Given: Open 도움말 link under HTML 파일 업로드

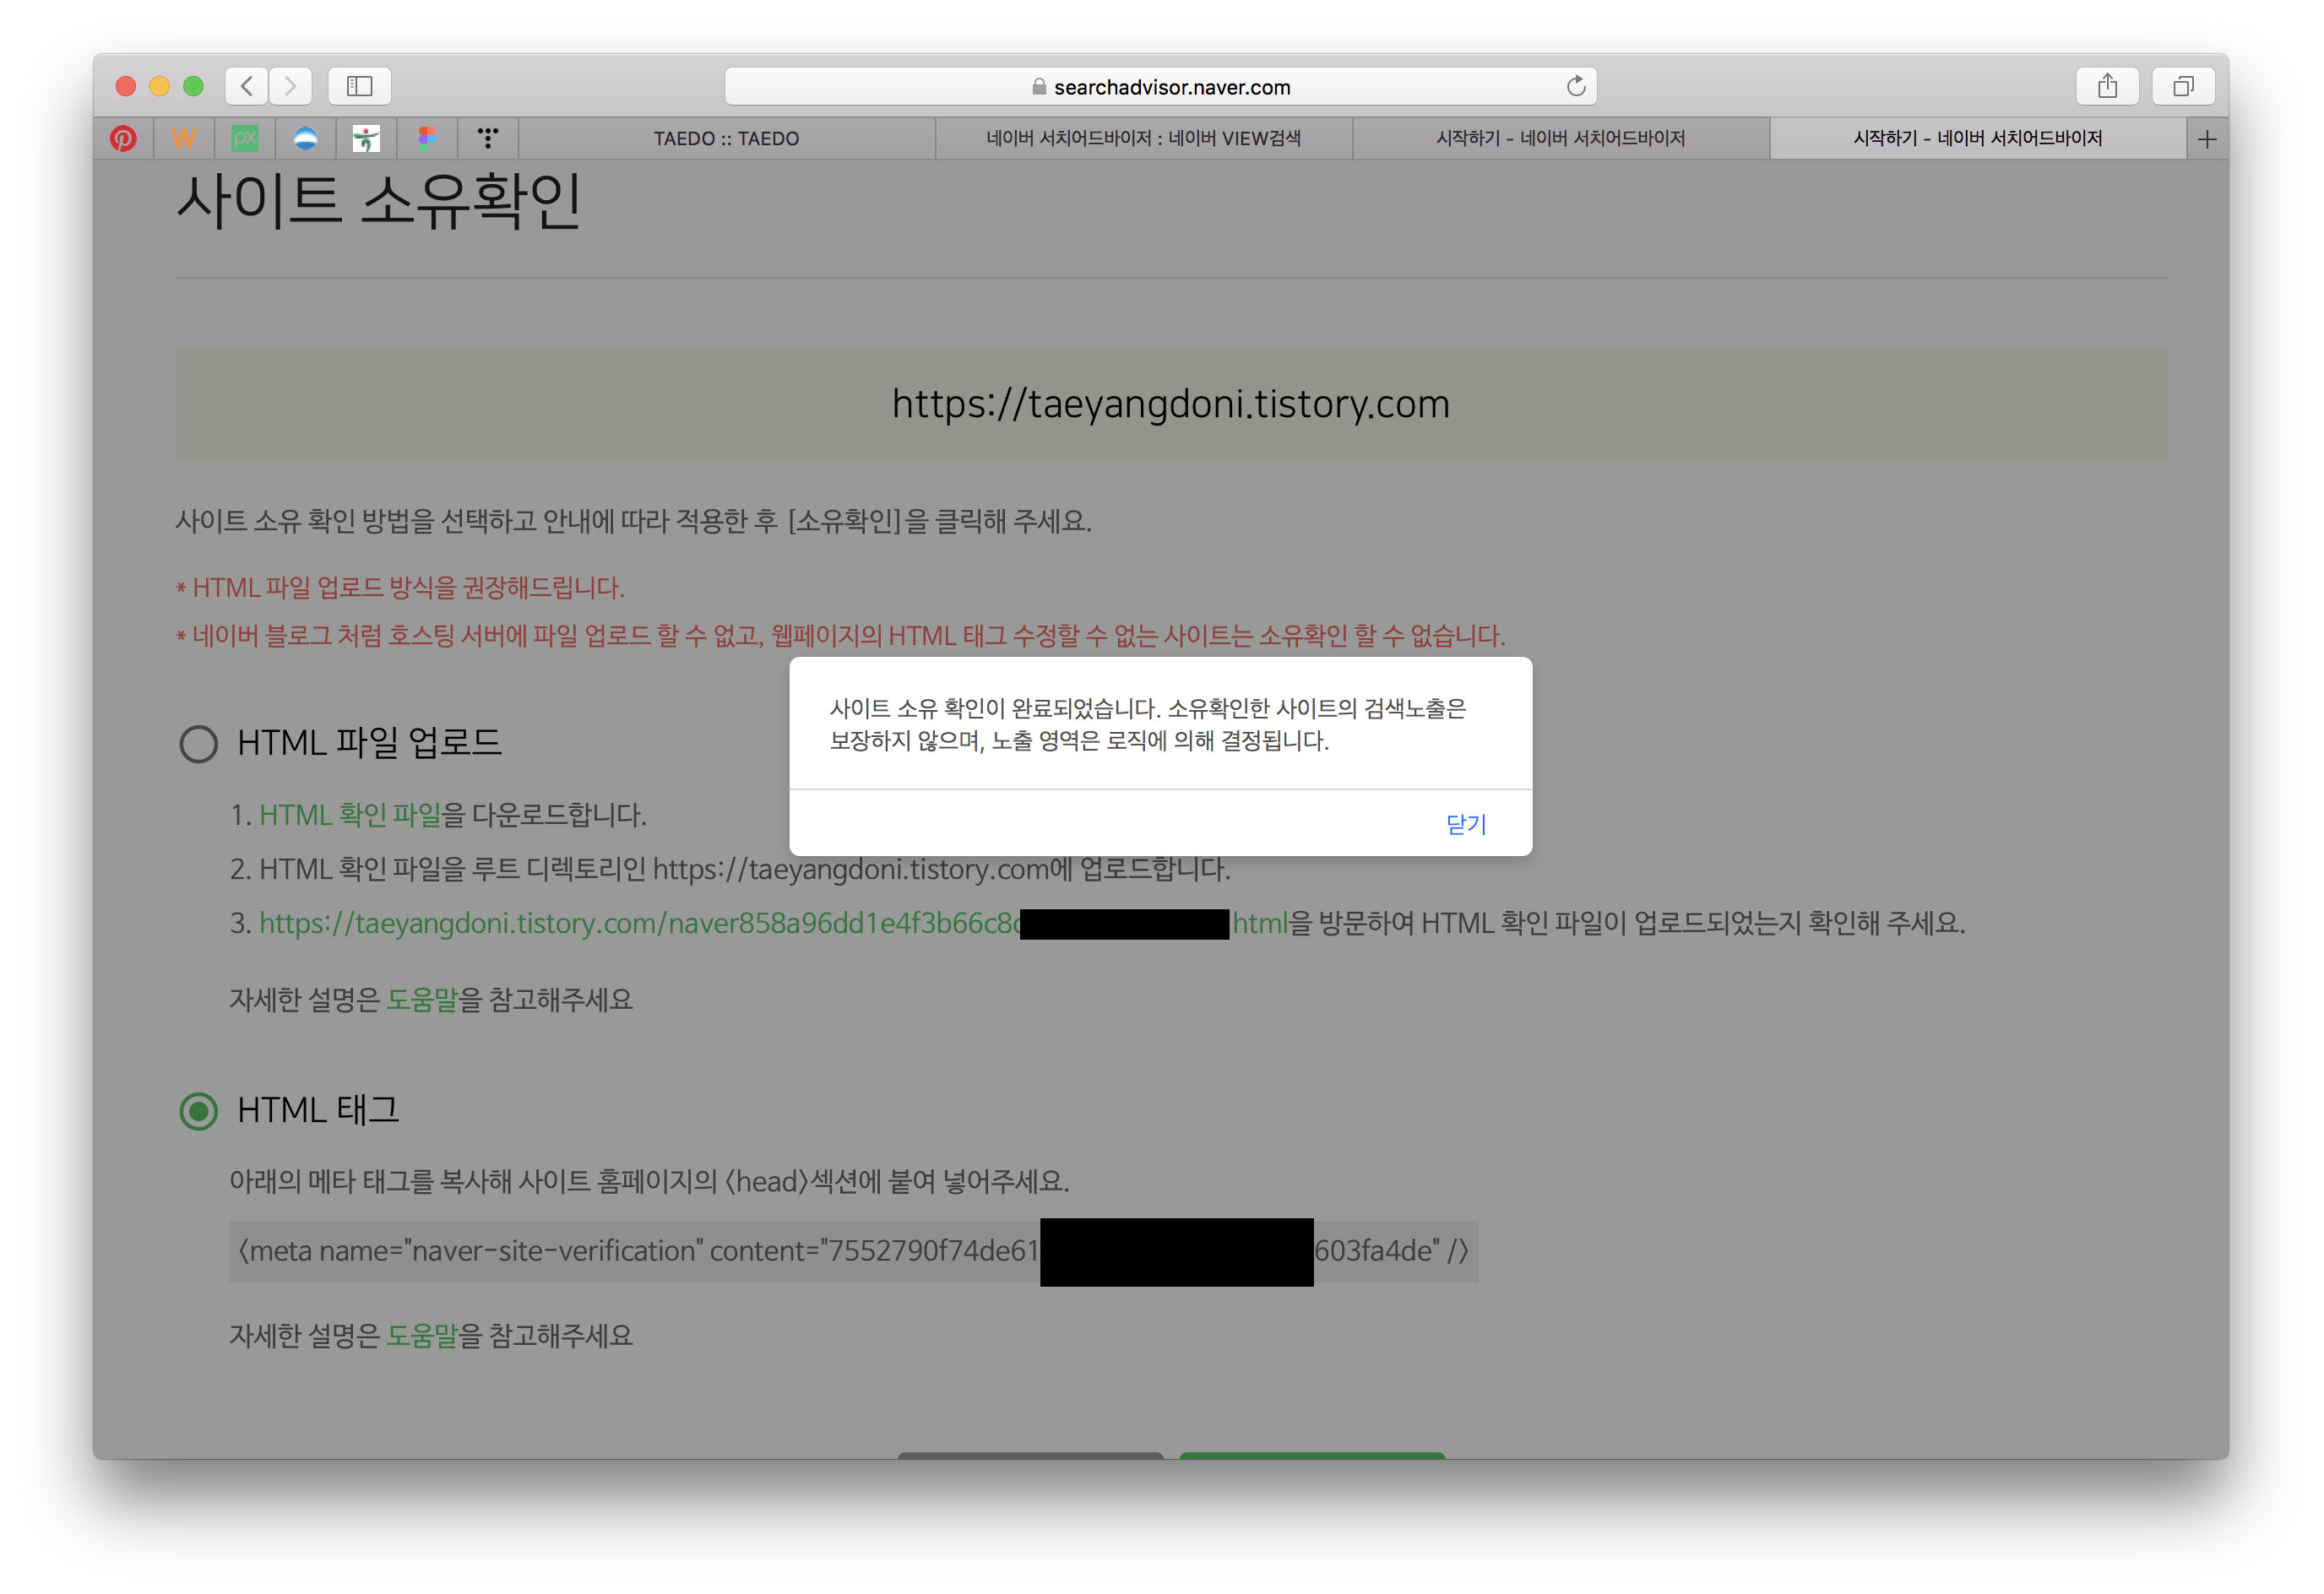Looking at the screenshot, I should tap(421, 1000).
